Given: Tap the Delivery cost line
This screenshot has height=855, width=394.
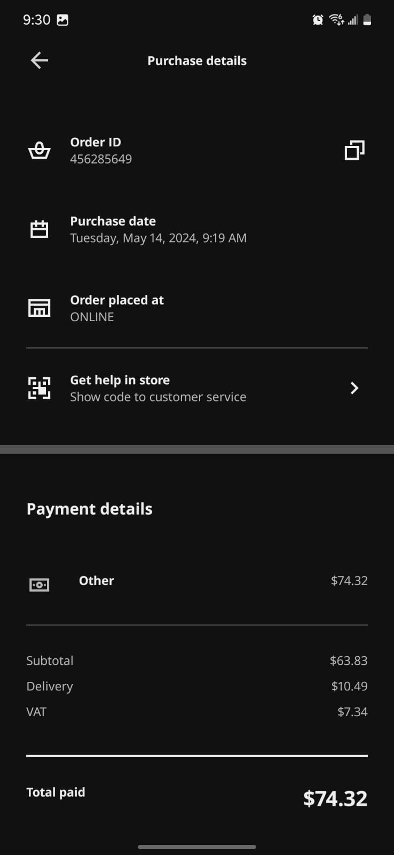Looking at the screenshot, I should (x=197, y=686).
